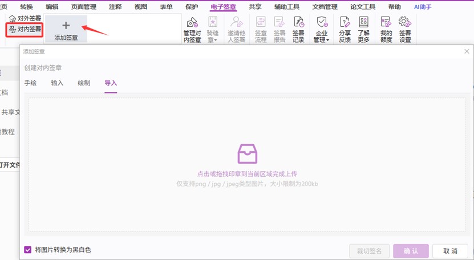This screenshot has height=260, width=474.
Task: Select the 对外签署 option
Action: [25, 19]
